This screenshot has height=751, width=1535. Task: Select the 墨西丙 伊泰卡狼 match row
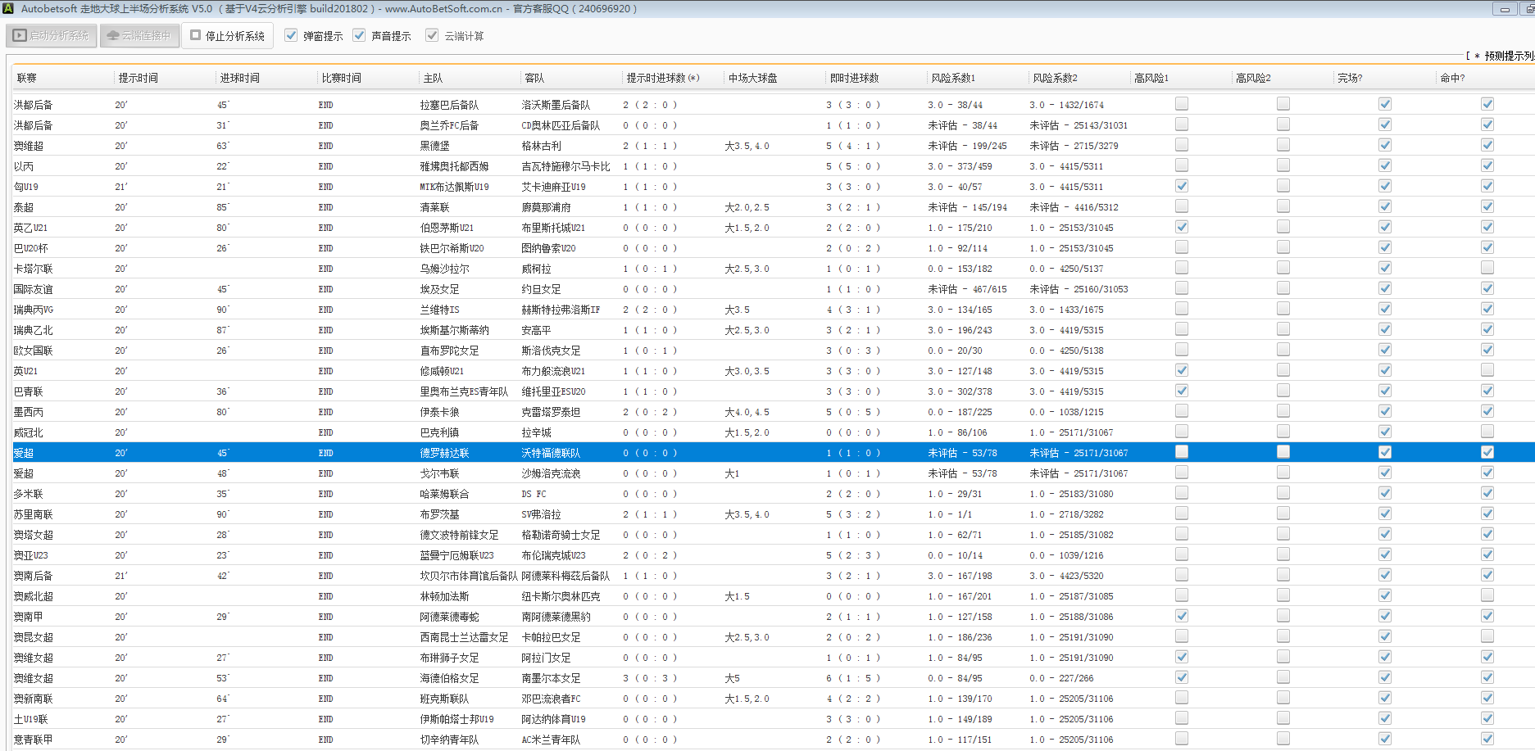pos(439,412)
